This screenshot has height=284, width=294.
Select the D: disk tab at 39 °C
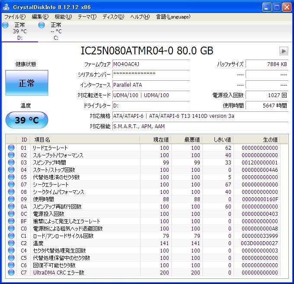coord(20,31)
